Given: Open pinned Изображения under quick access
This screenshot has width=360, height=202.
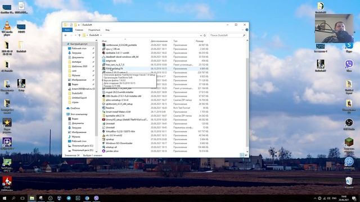Looking at the screenshot, I should [79, 80].
